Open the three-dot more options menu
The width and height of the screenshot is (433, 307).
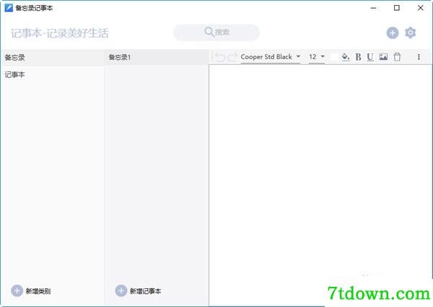419,57
